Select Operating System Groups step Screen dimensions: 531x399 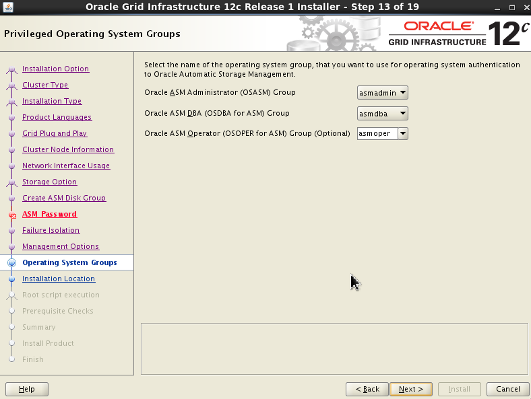(69, 262)
